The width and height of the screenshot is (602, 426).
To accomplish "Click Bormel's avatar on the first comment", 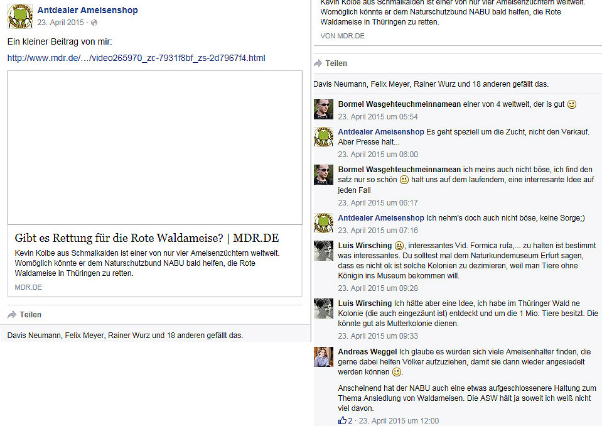I will (323, 109).
